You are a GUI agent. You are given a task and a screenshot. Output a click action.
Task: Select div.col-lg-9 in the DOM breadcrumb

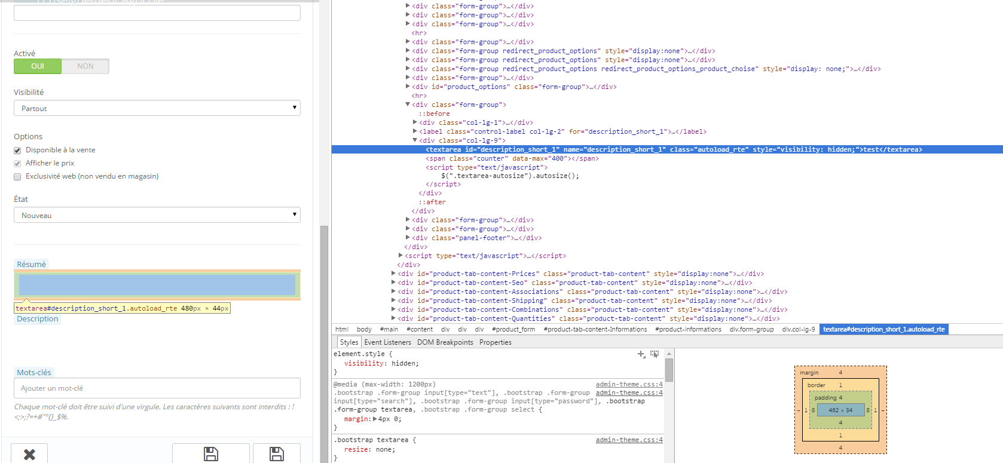(x=799, y=329)
